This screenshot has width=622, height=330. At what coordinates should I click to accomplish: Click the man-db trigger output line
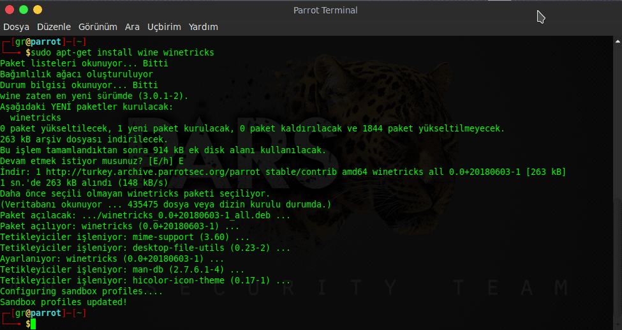[x=122, y=270]
